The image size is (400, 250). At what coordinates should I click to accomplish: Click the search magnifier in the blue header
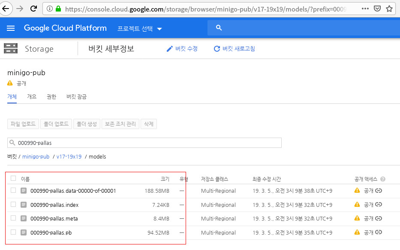point(219,28)
